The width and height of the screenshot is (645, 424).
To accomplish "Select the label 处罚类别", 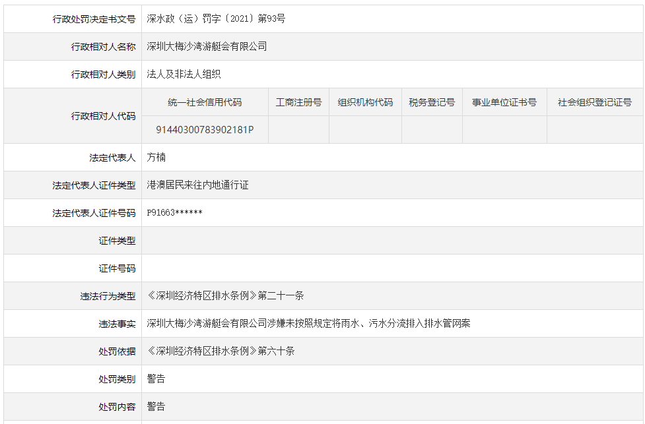I will point(117,379).
